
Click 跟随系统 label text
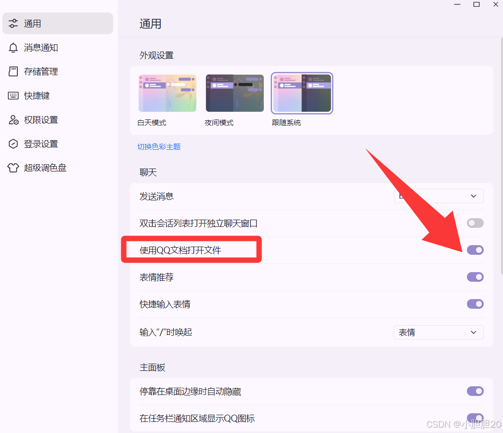286,123
